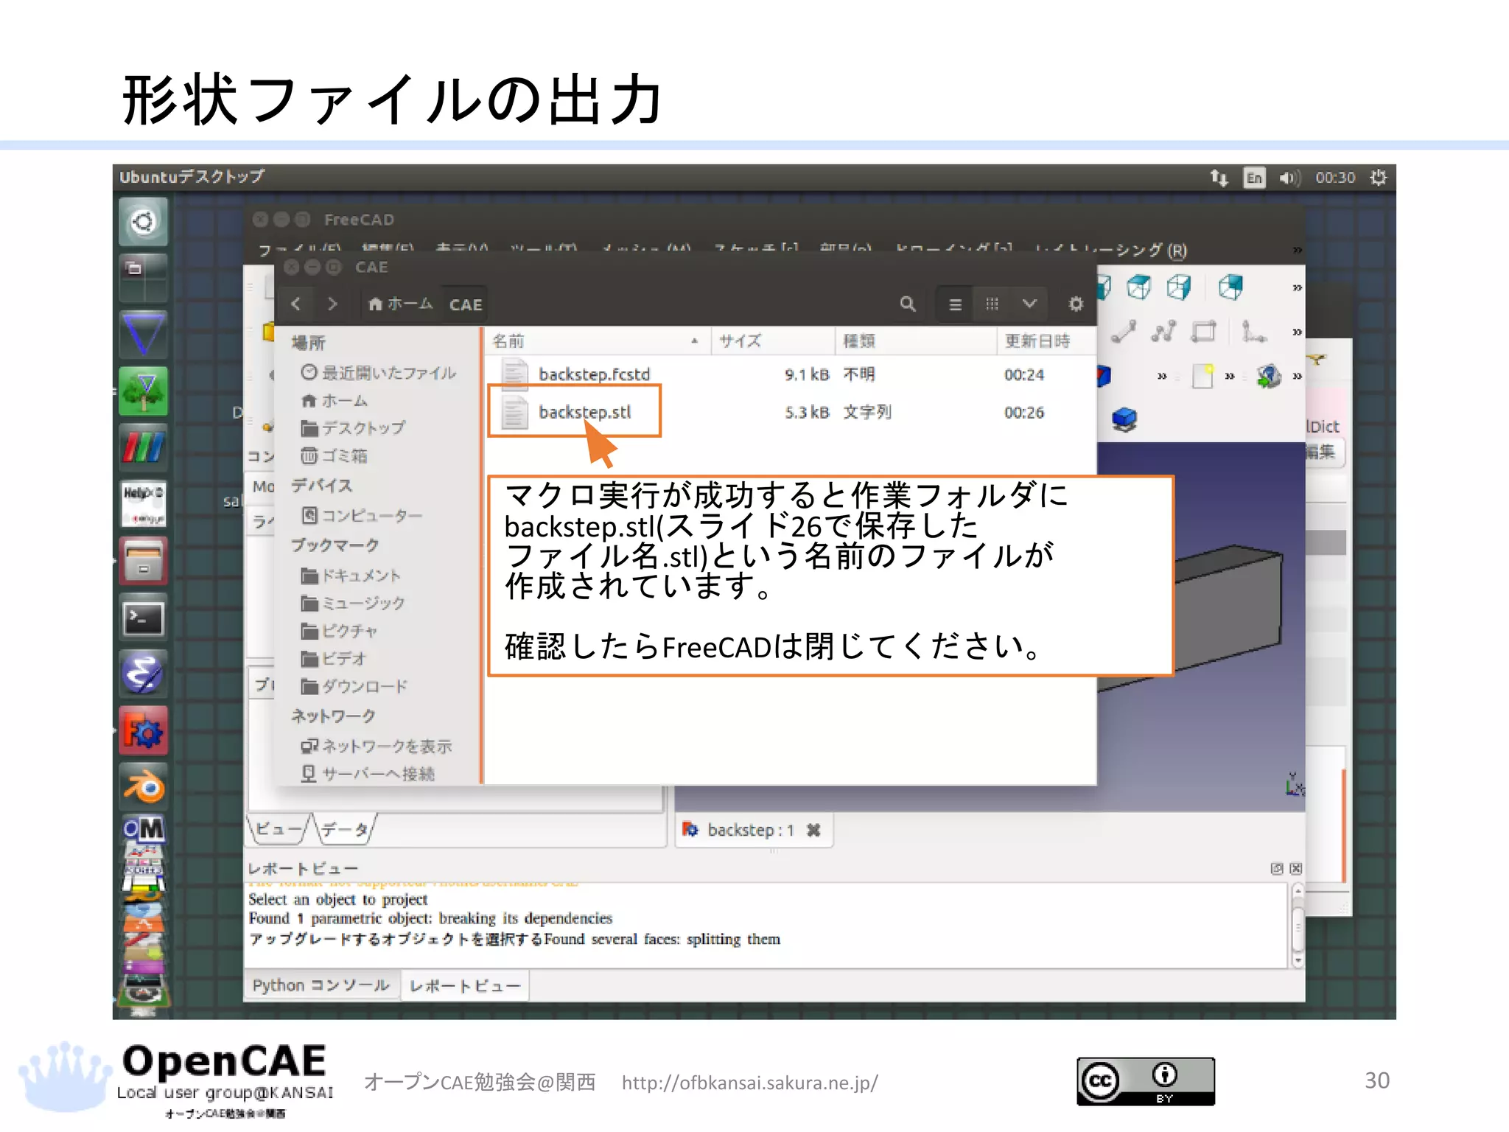This screenshot has height=1132, width=1509.
Task: Expand the FreeCAD menu bar overflow chevron
Action: point(1297,250)
